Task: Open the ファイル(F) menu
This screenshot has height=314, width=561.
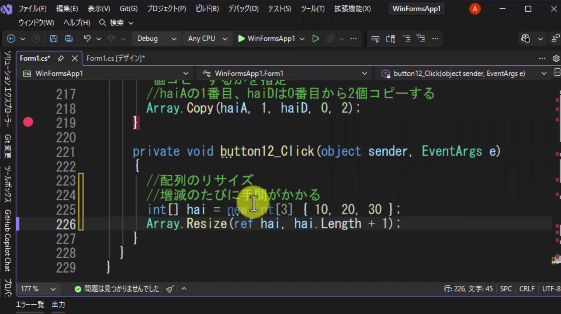Action: [x=32, y=9]
